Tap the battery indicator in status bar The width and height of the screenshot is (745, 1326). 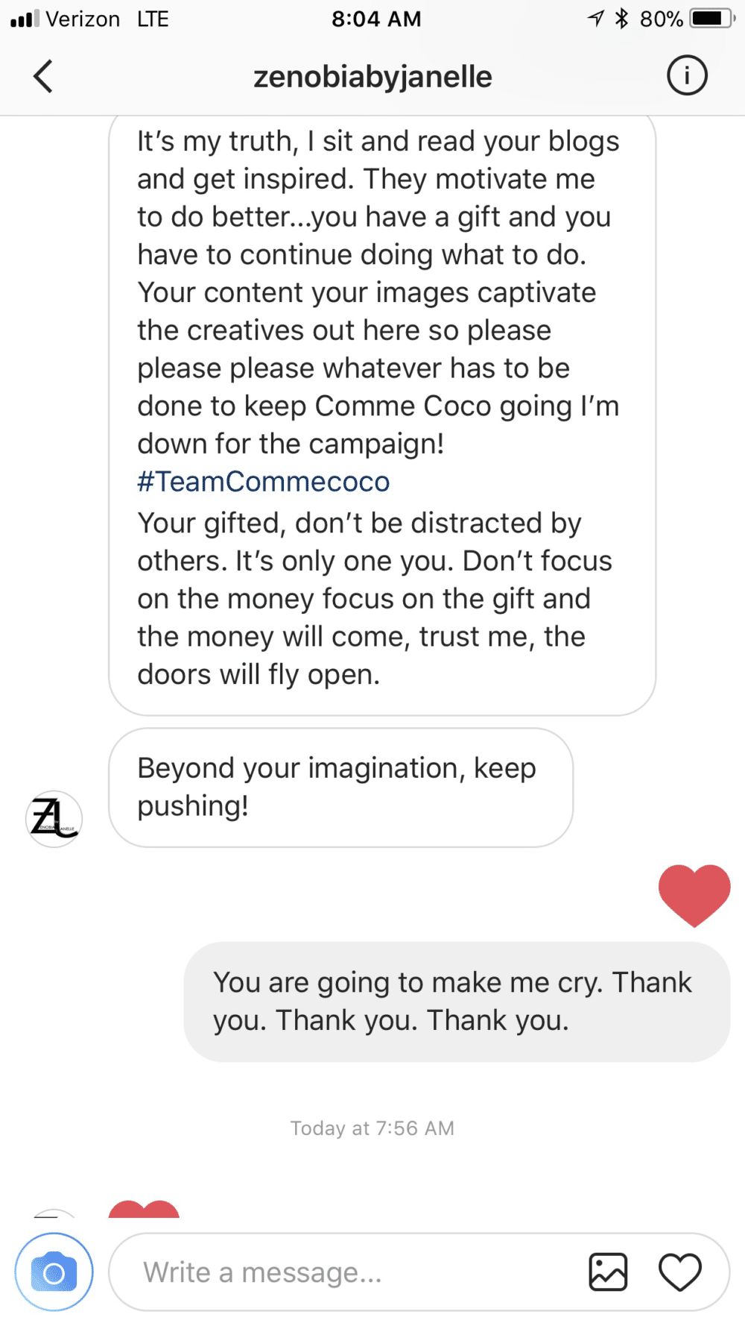(x=712, y=19)
